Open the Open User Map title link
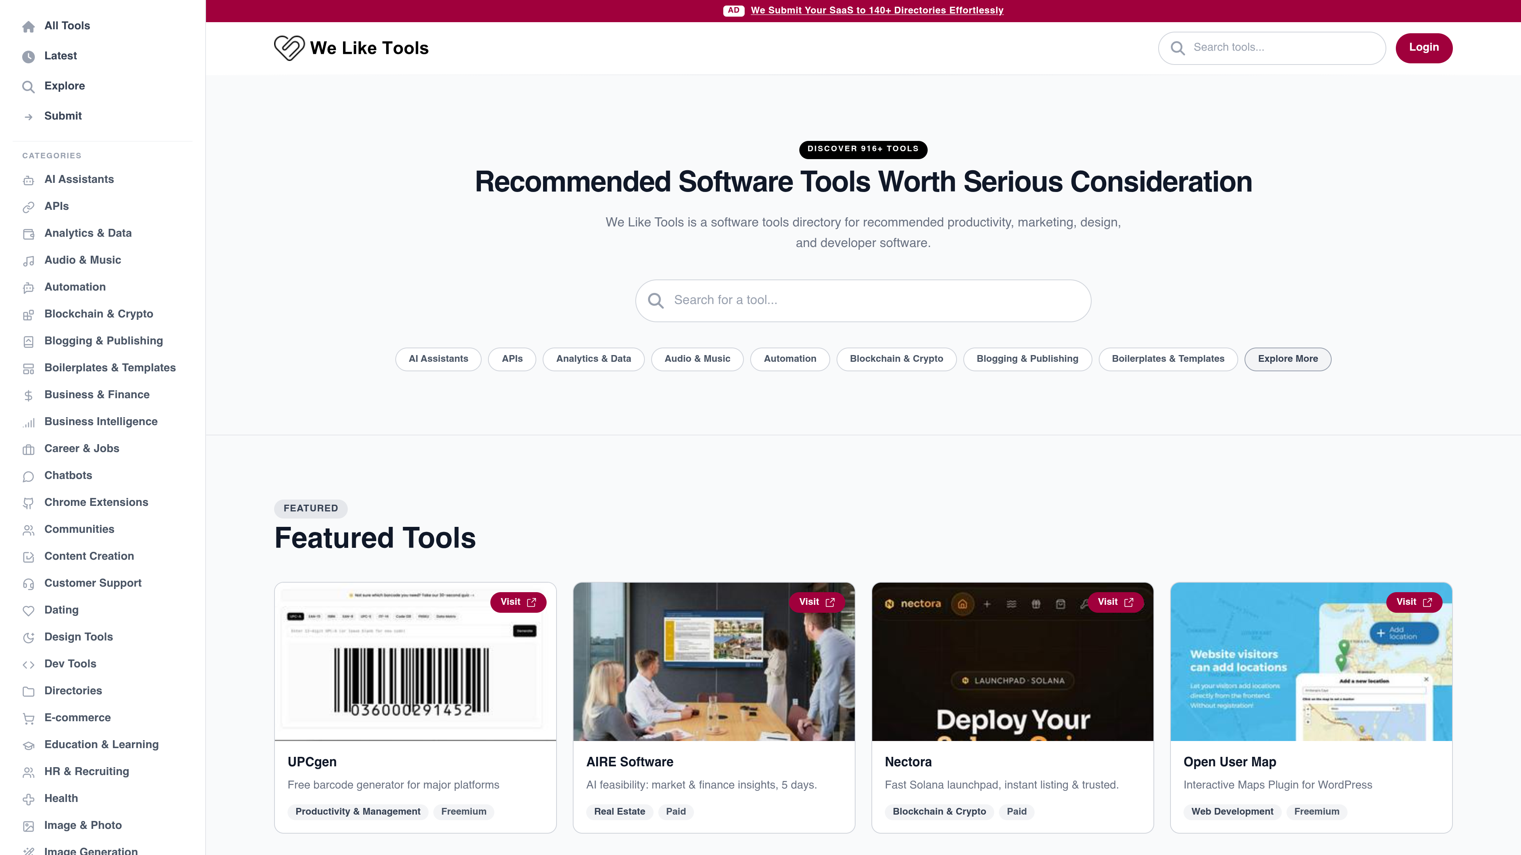This screenshot has width=1521, height=855. pyautogui.click(x=1230, y=762)
